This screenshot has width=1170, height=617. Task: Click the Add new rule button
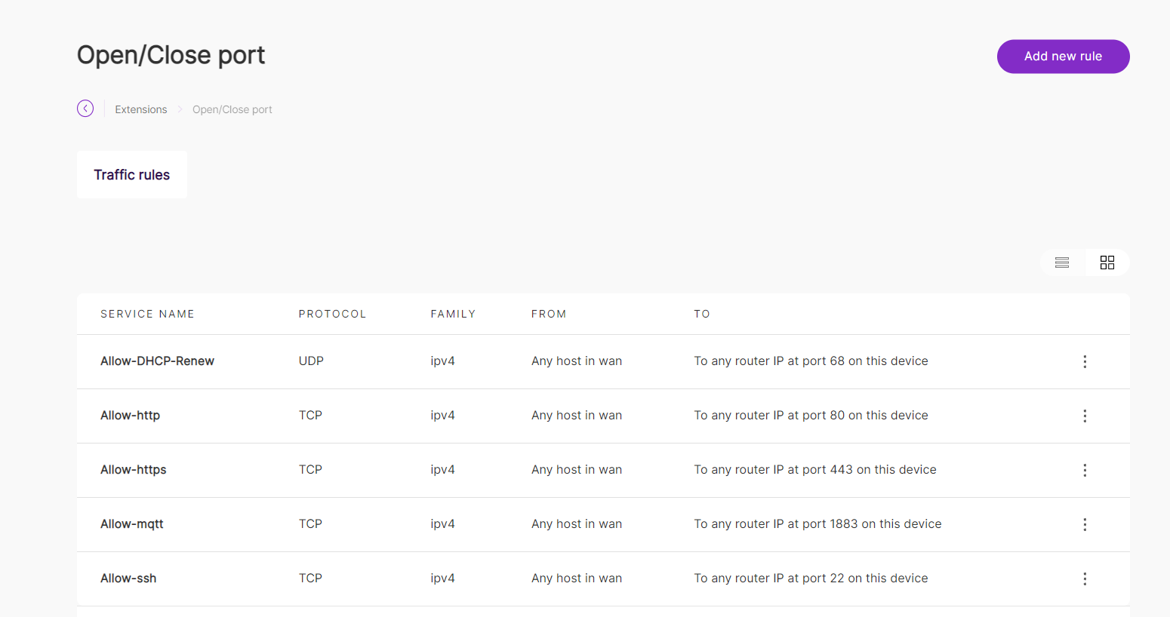click(1063, 57)
